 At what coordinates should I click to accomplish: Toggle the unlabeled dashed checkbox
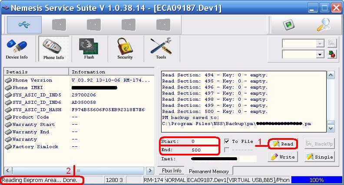click(x=227, y=150)
